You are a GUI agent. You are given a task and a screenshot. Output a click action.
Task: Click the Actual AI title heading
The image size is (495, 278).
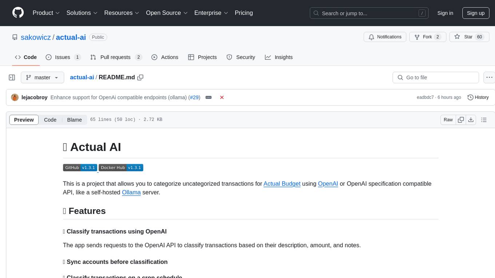click(x=92, y=147)
